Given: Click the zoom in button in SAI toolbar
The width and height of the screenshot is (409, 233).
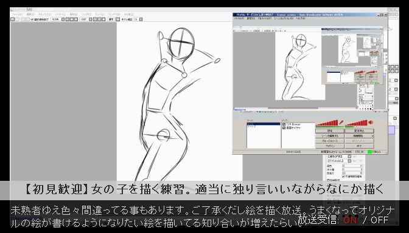Looking at the screenshot, I should [x=71, y=19].
